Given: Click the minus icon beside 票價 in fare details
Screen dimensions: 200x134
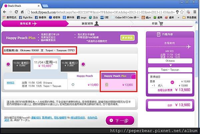Looking at the screenshot, I should (x=172, y=82).
